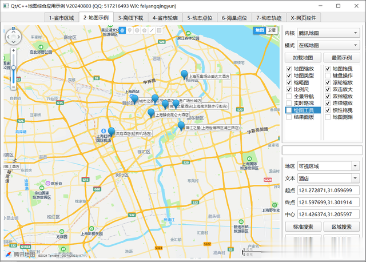Open the 模式 在线地图 dropdown
Image resolution: width=366 pixels, height=262 pixels.
point(328,45)
